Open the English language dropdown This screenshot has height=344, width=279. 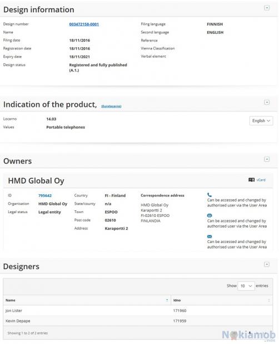[261, 120]
